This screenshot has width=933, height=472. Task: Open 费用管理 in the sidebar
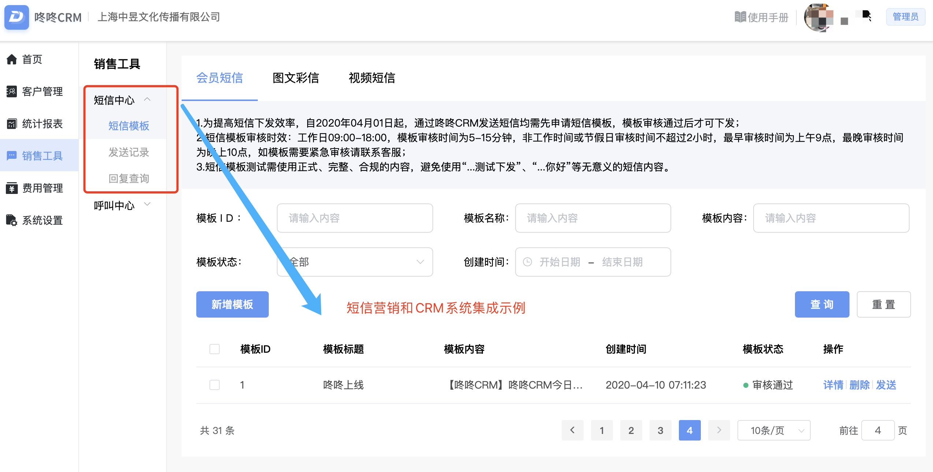coord(42,188)
